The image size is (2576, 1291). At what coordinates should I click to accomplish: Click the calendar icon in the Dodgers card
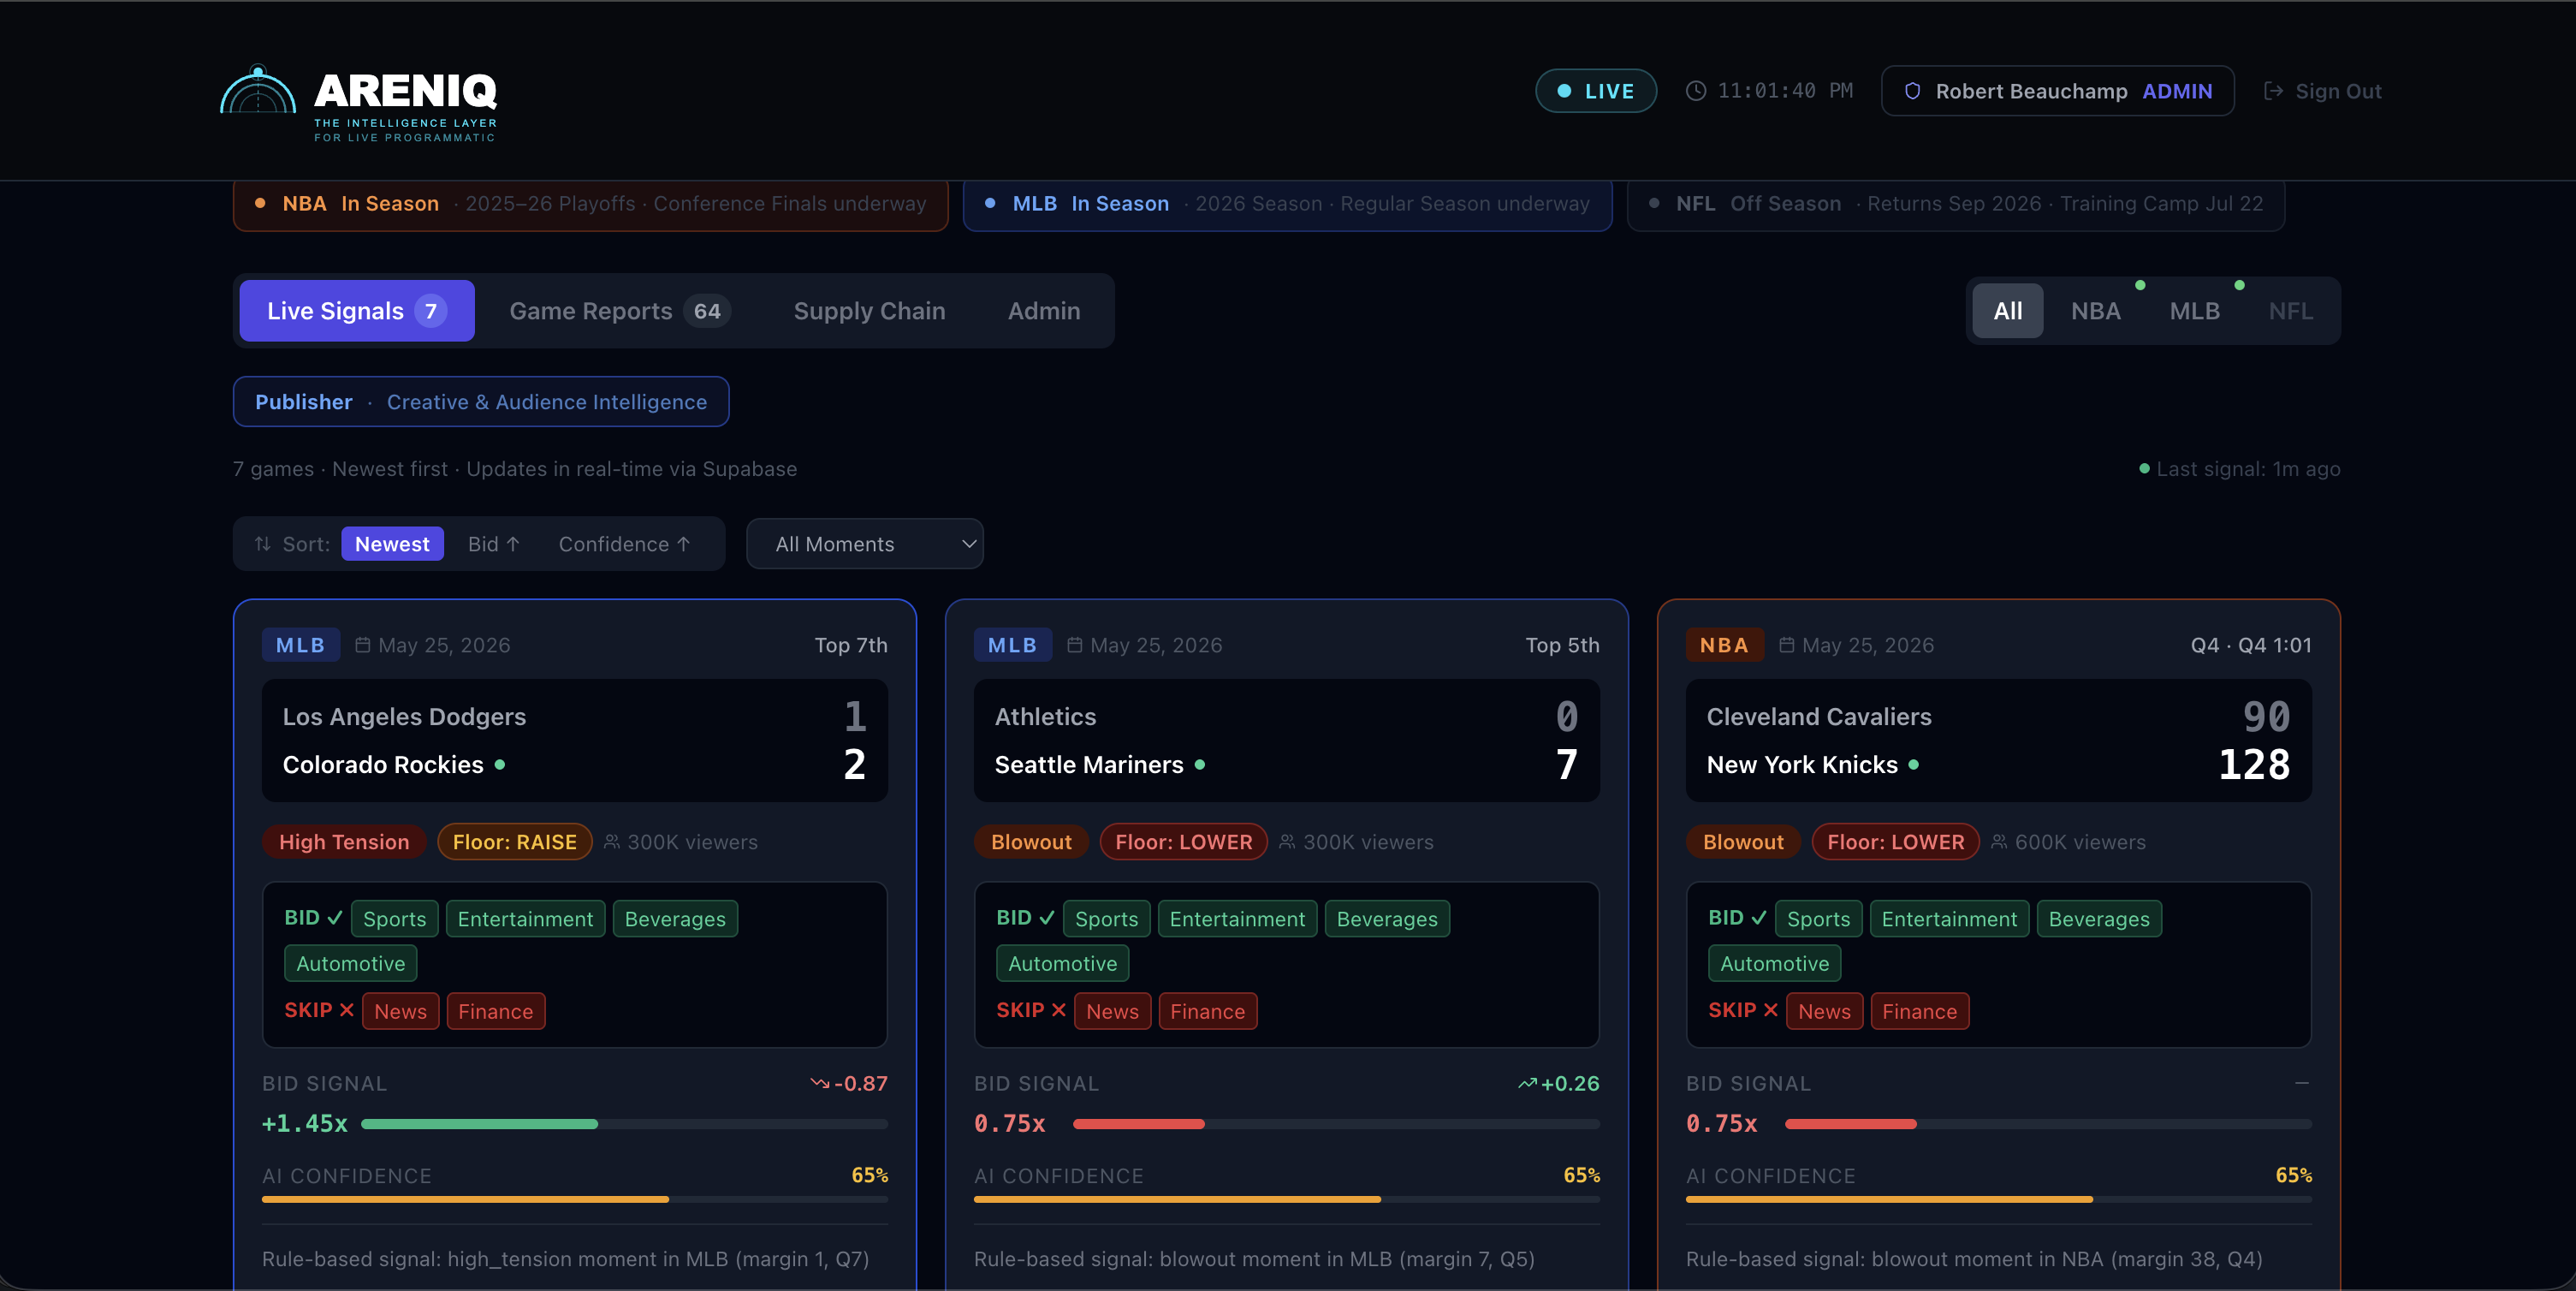point(363,645)
